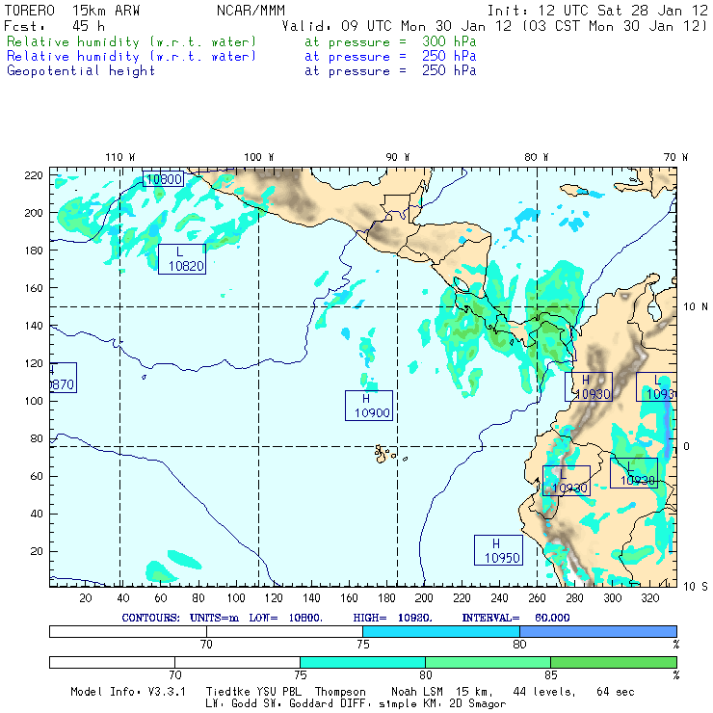Click the '10 S' latitude label
This screenshot has width=713, height=713.
click(696, 587)
